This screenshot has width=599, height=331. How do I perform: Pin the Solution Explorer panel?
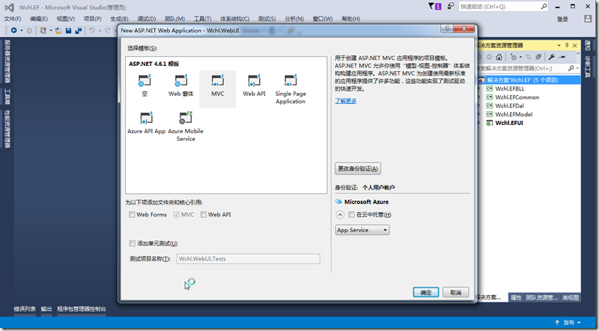(567, 46)
